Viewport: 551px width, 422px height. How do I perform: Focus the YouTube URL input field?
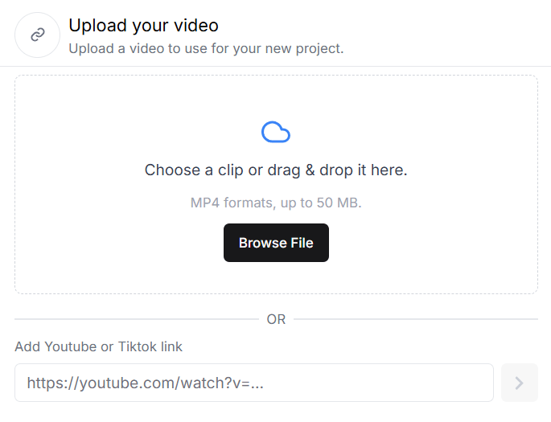coord(254,383)
